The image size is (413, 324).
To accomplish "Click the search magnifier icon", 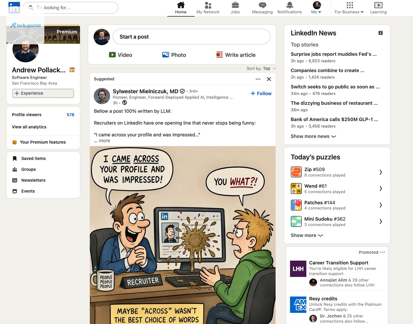I will click(31, 8).
